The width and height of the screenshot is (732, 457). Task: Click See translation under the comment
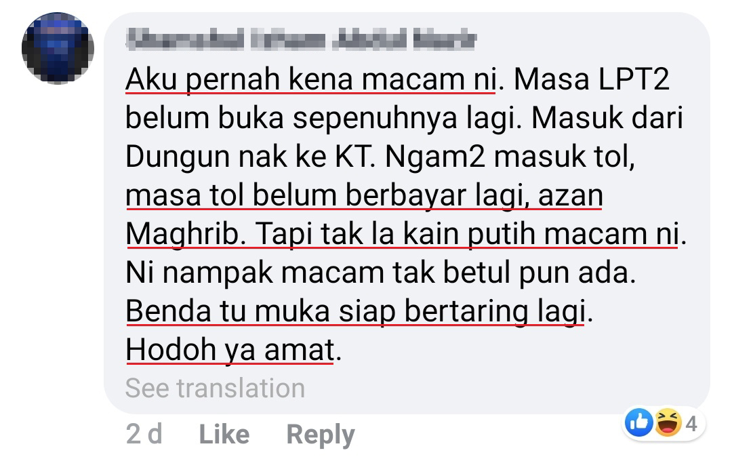216,388
